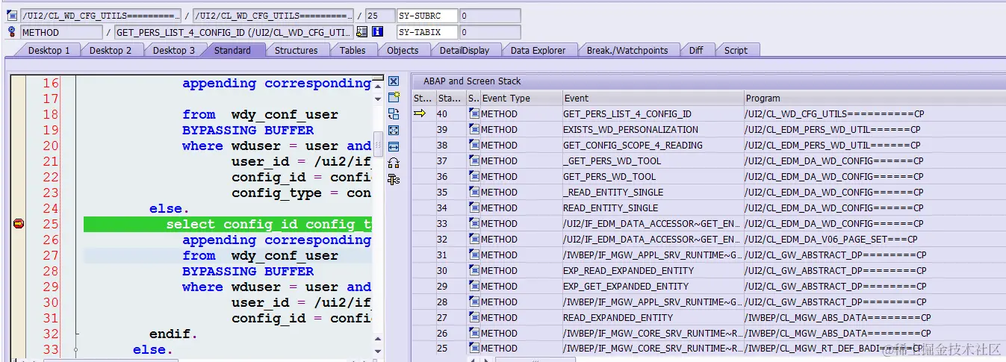
Task: Click the Event Type column header
Action: [x=521, y=98]
